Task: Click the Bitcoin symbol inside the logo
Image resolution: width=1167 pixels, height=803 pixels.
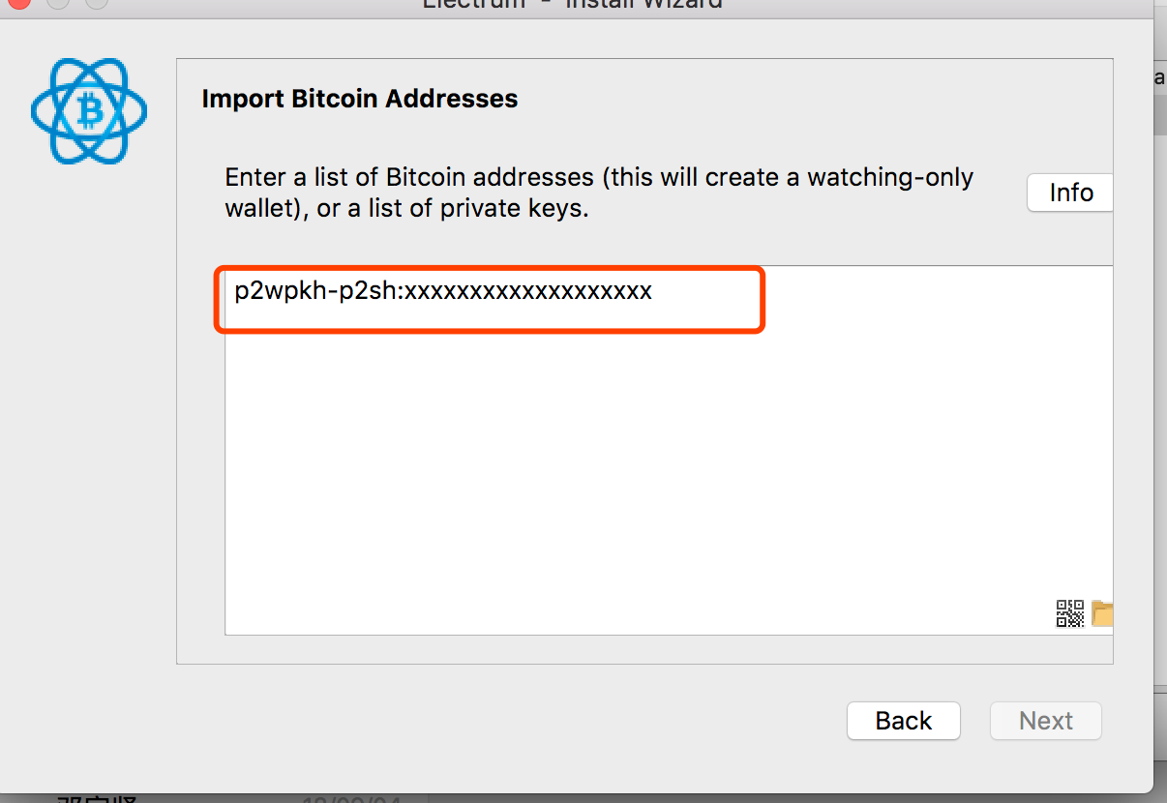Action: (90, 112)
